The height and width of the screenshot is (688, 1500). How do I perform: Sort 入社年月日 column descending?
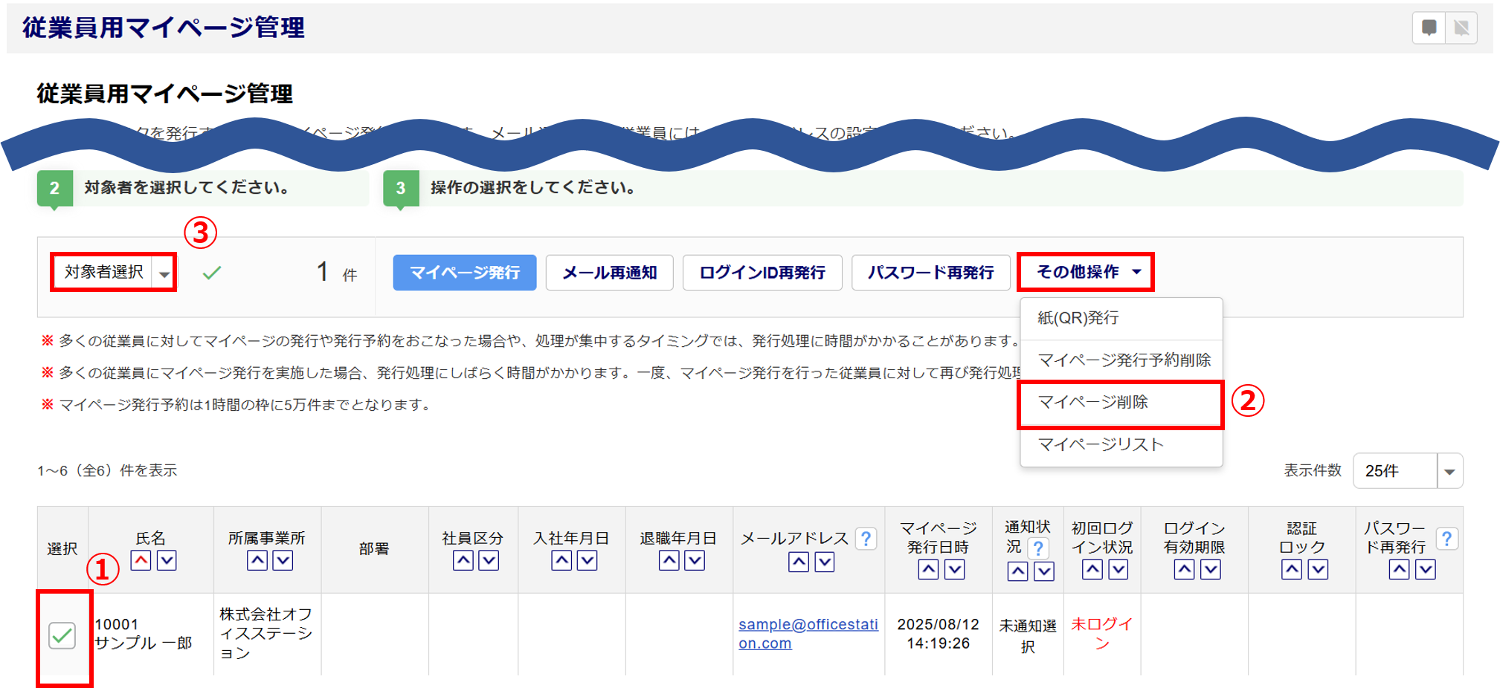[587, 560]
